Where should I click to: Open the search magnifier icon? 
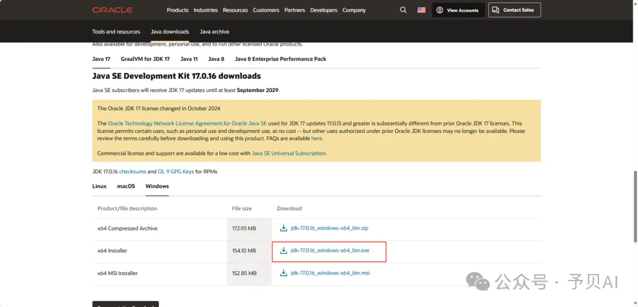[x=403, y=10]
